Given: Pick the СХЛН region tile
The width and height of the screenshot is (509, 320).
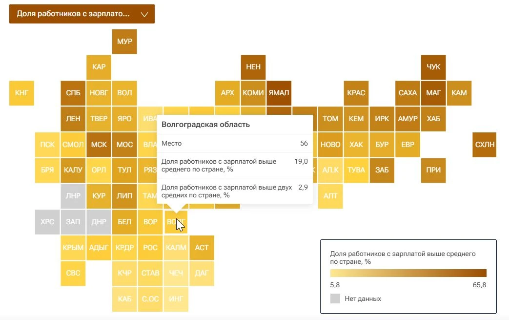Looking at the screenshot, I should [x=485, y=145].
